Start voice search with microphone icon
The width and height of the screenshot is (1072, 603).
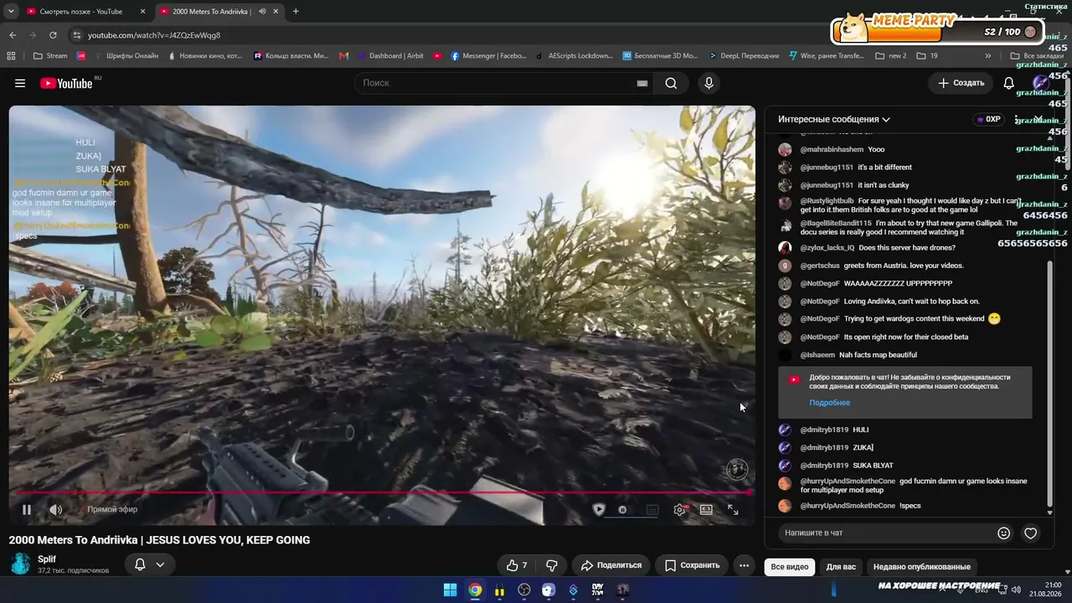[709, 83]
